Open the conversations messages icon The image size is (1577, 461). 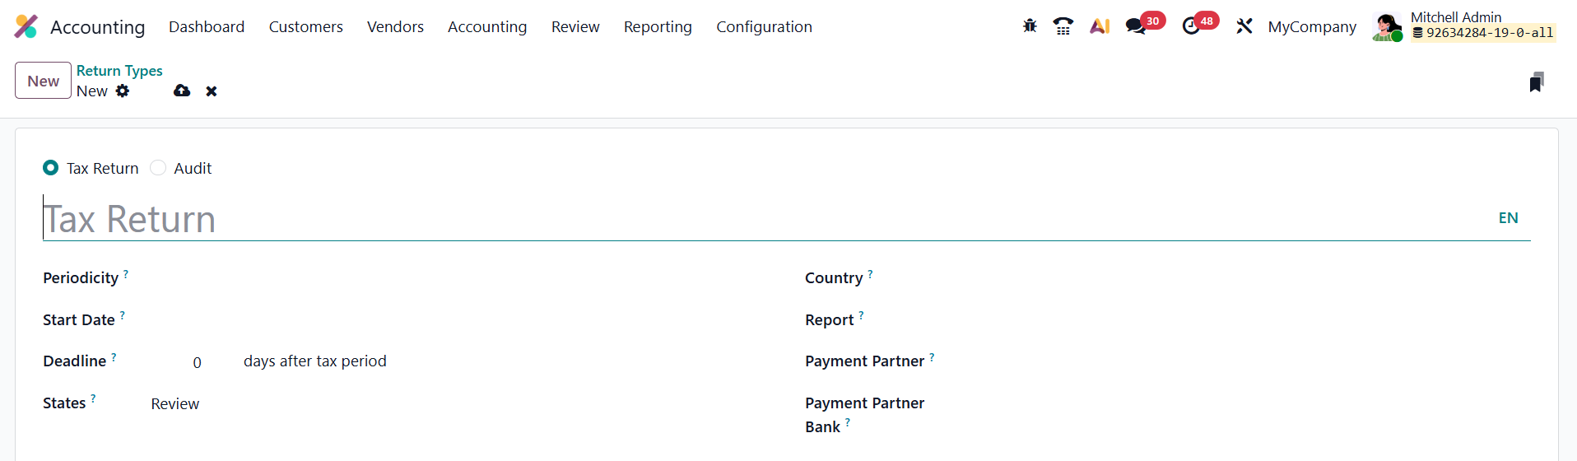[1136, 26]
